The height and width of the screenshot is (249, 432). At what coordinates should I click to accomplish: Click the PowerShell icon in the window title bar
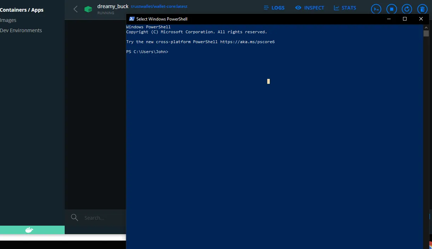[x=132, y=19]
